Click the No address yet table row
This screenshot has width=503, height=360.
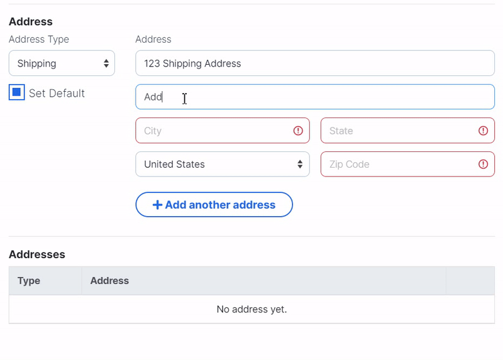coord(251,309)
